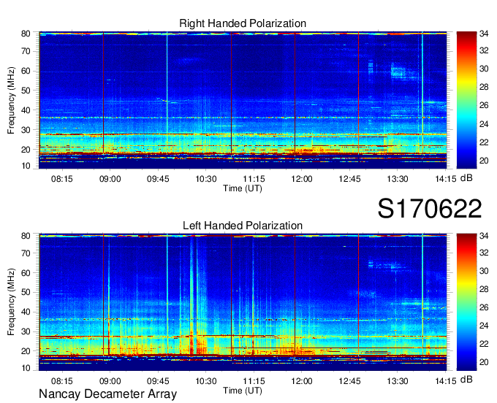Click the 20 MHz tick of Right Handed plot
Viewport: 497px width, 403px height.
tap(26, 150)
